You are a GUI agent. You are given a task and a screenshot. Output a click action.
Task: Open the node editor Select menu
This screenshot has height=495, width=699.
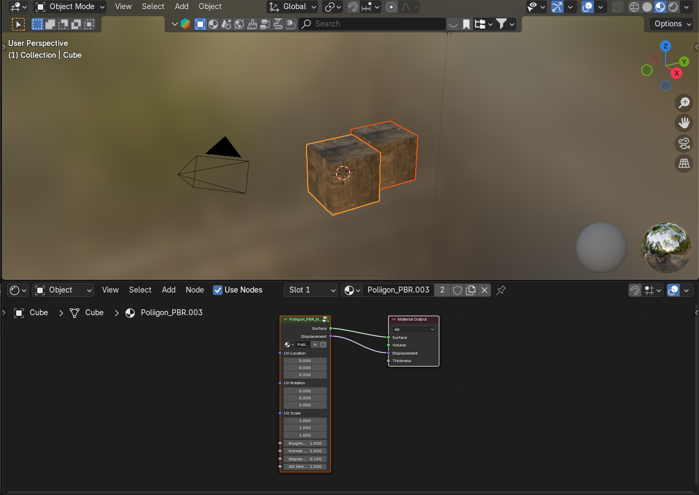pos(140,290)
